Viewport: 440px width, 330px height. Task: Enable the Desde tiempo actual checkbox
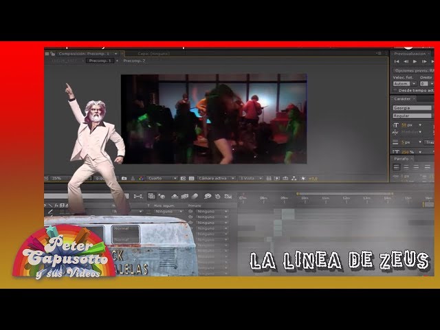click(x=395, y=90)
